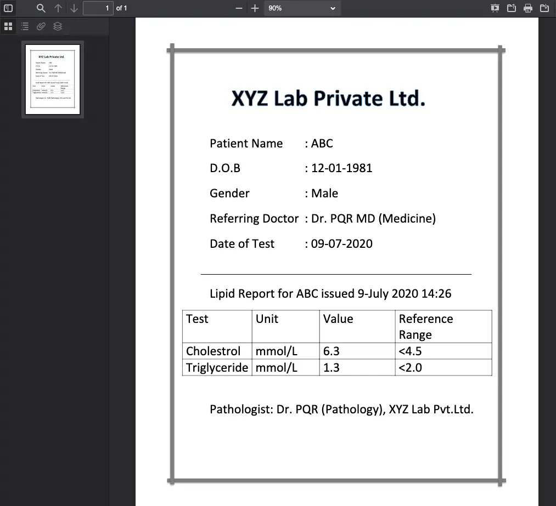Viewport: 556px width, 506px height.
Task: Download the PDF with the save icon
Action: coord(544,8)
